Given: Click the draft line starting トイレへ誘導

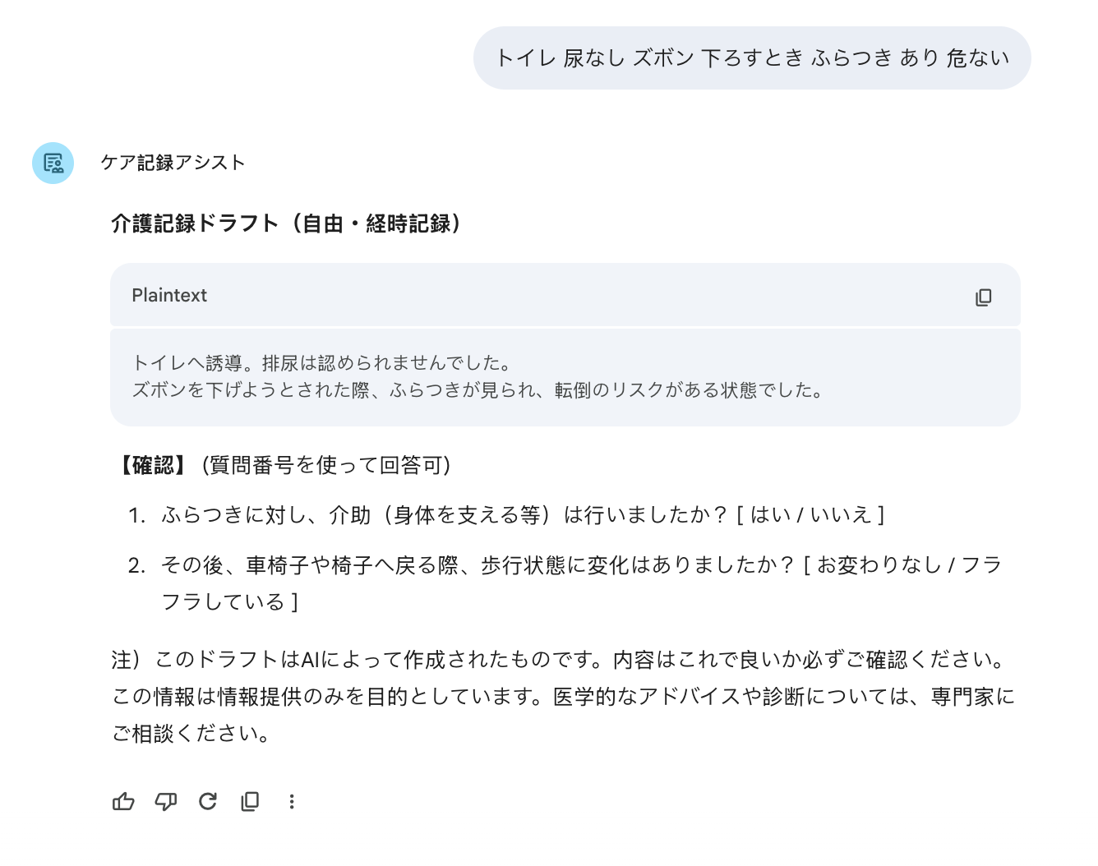Looking at the screenshot, I should 323,363.
